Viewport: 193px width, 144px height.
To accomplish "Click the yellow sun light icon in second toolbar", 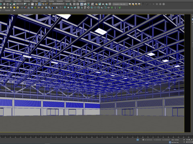I will click(14, 8).
